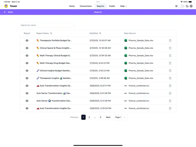
Task: Click the Search by name field
Action: [47, 25]
